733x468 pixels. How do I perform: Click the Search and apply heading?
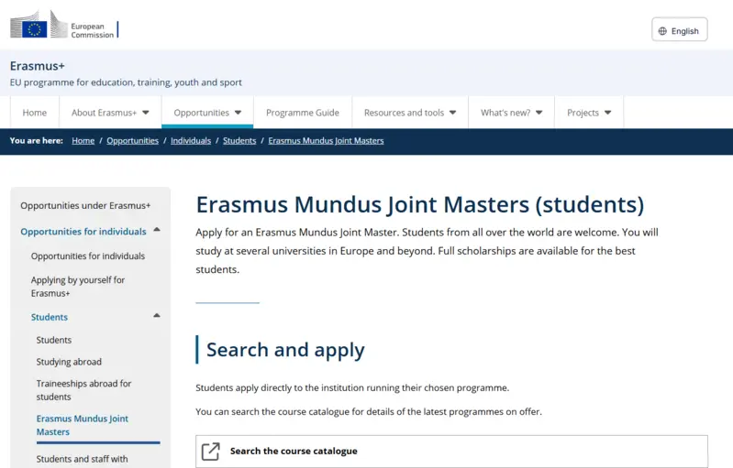coord(285,350)
